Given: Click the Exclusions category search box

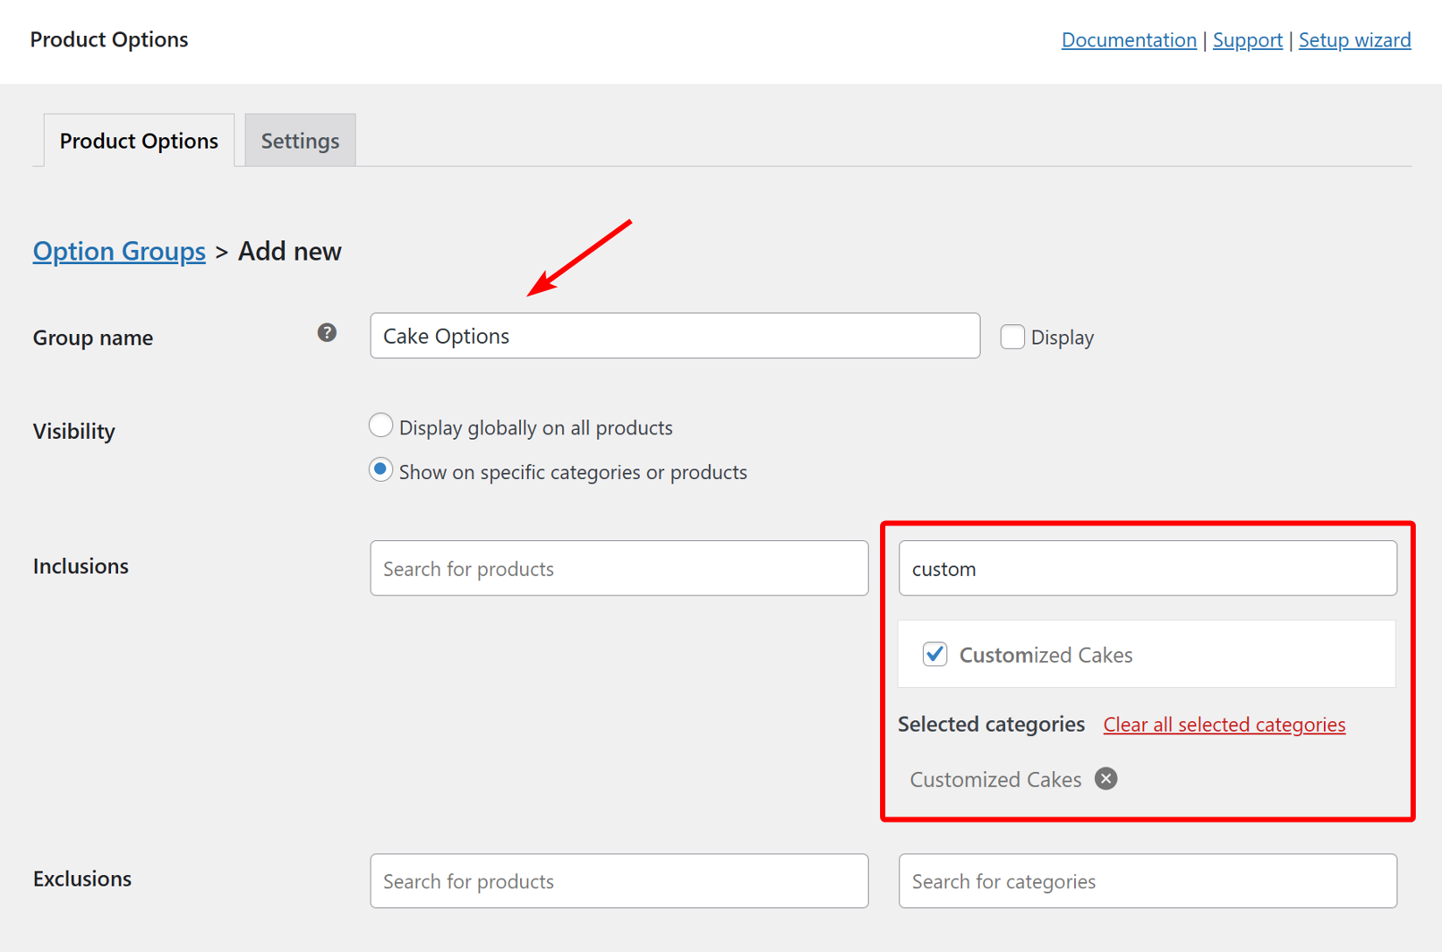Looking at the screenshot, I should [1147, 881].
